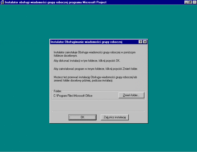Minimize the main installer window

click(186, 2)
